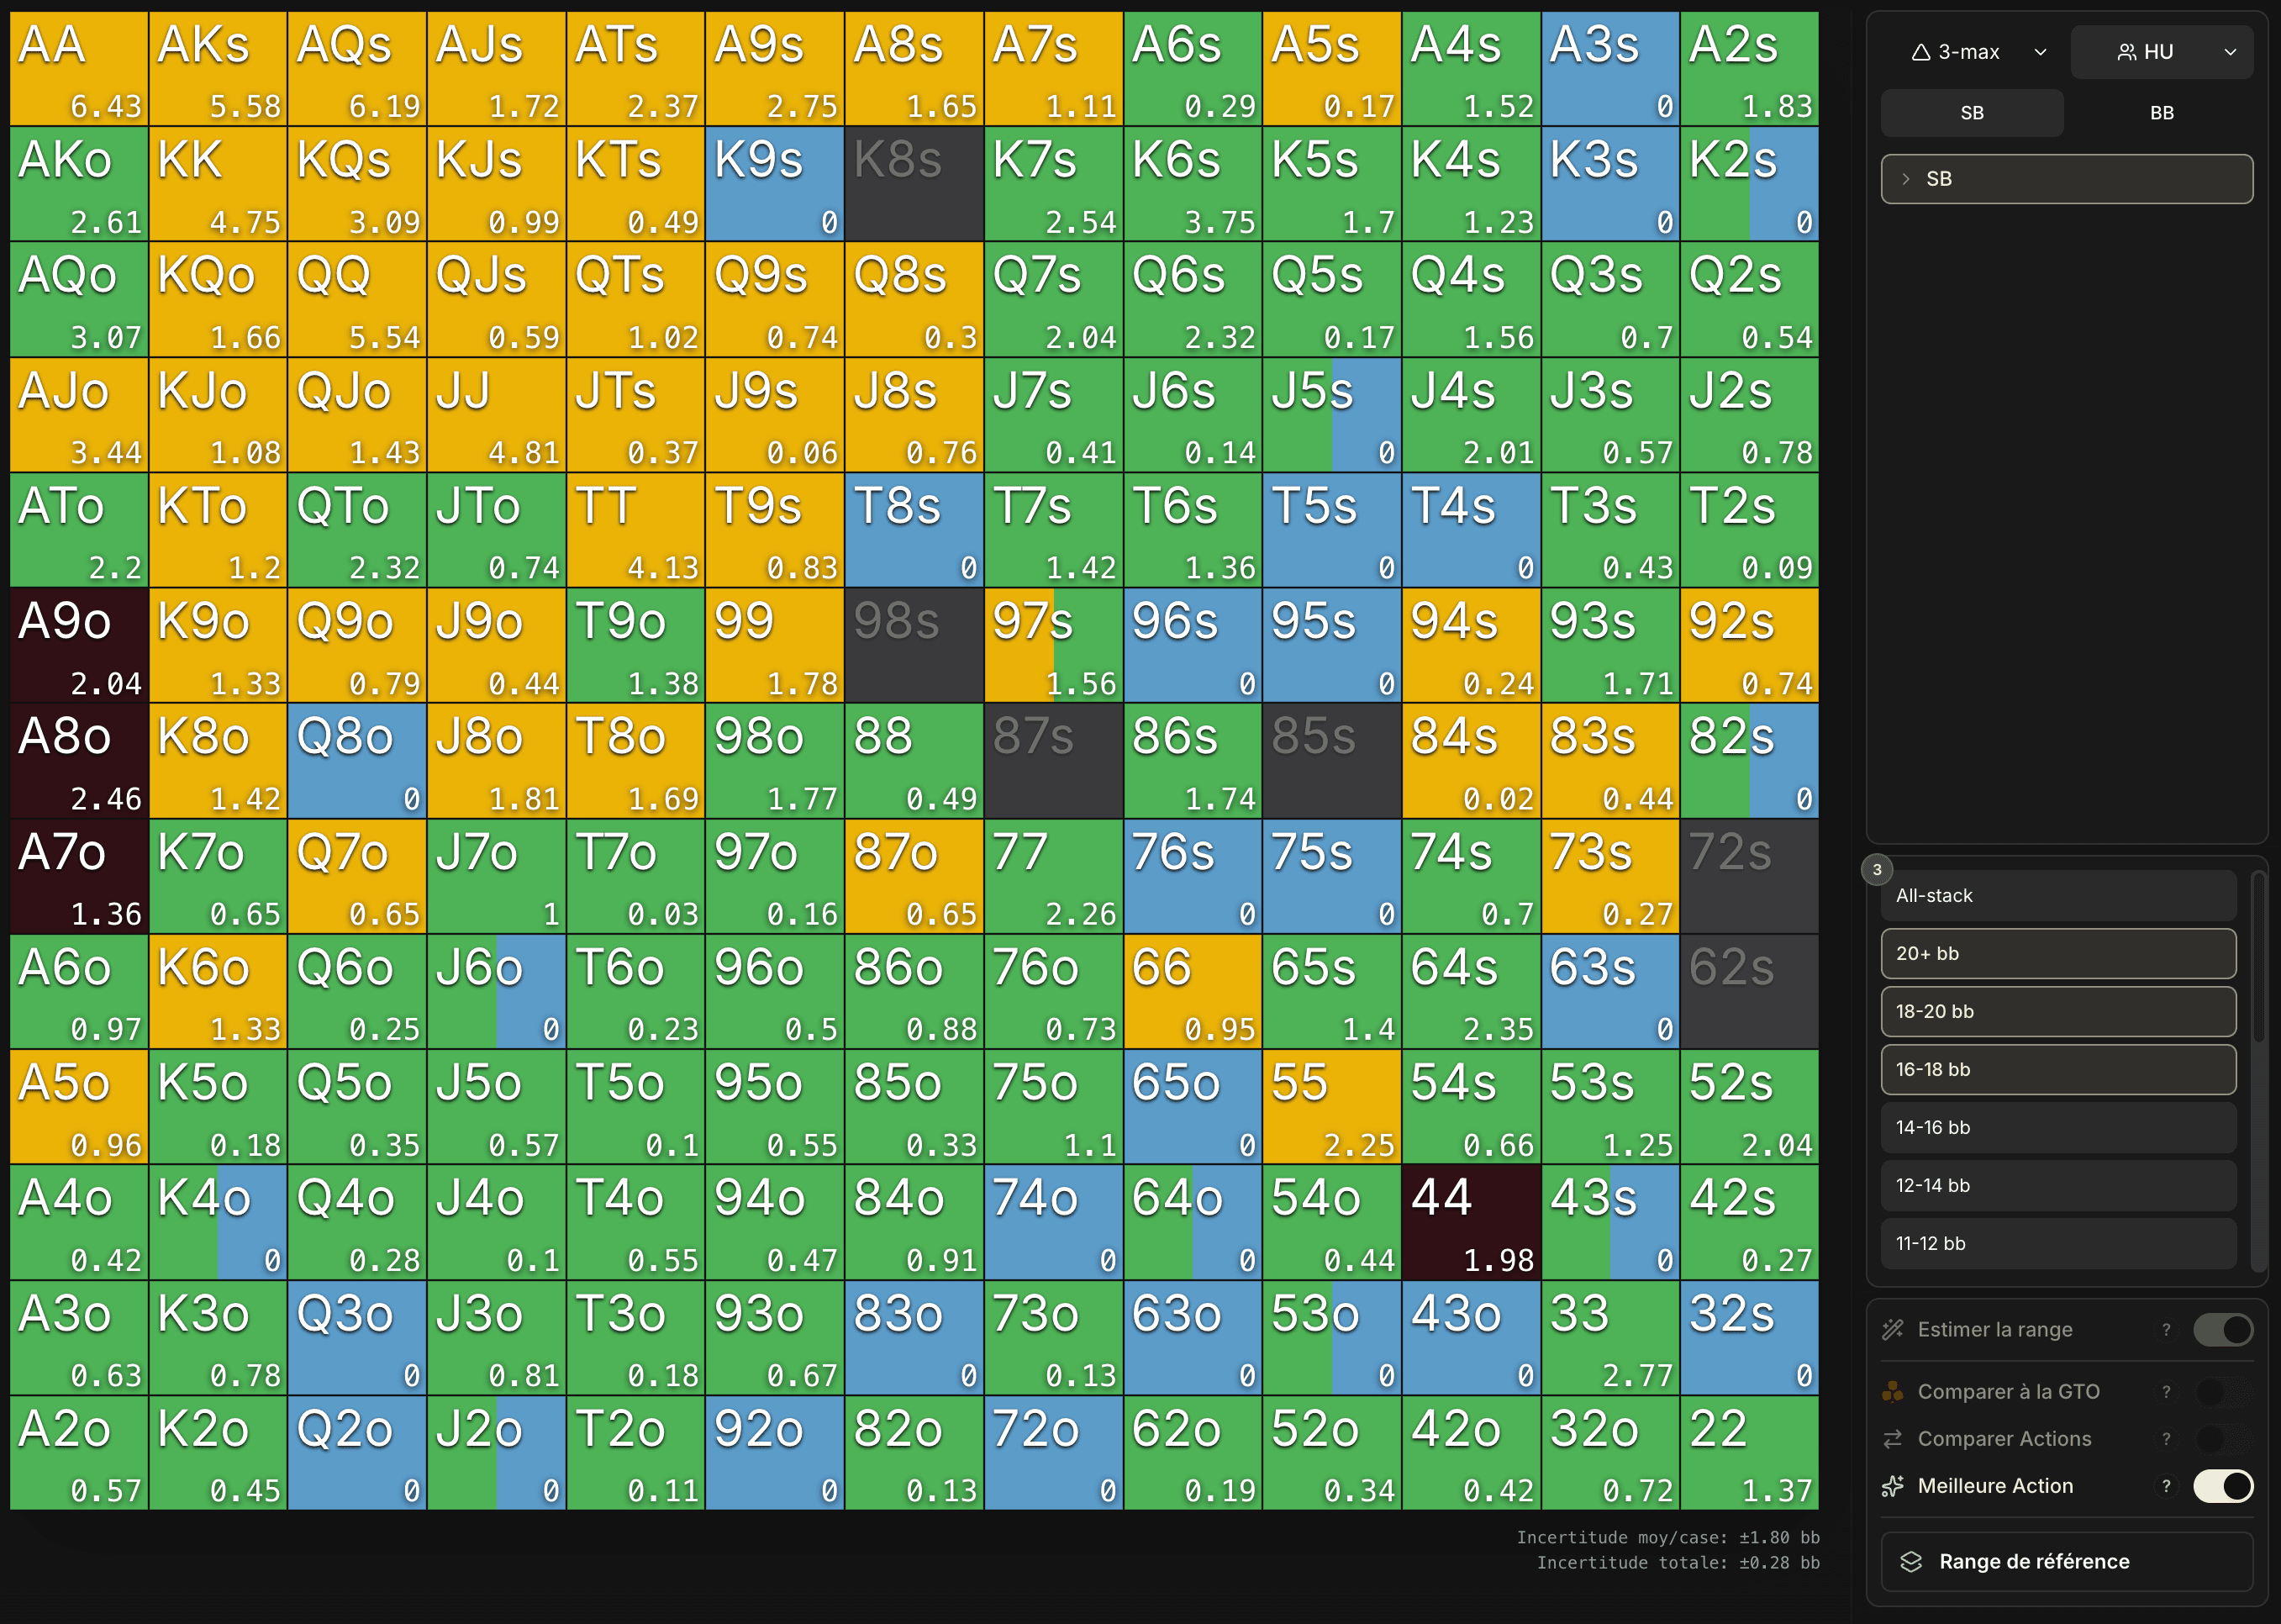
Task: Select the 72o blue hand cell
Action: [x=1054, y=1452]
